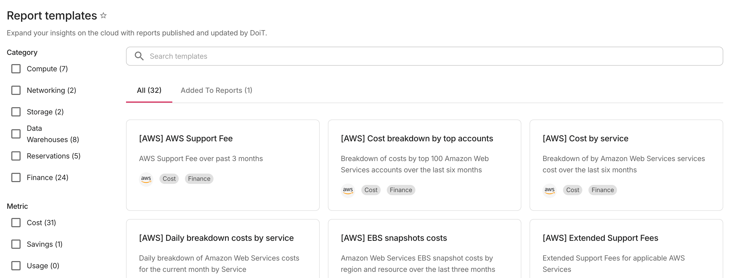733x278 pixels.
Task: Toggle the Finance (24) category filter
Action: (16, 177)
